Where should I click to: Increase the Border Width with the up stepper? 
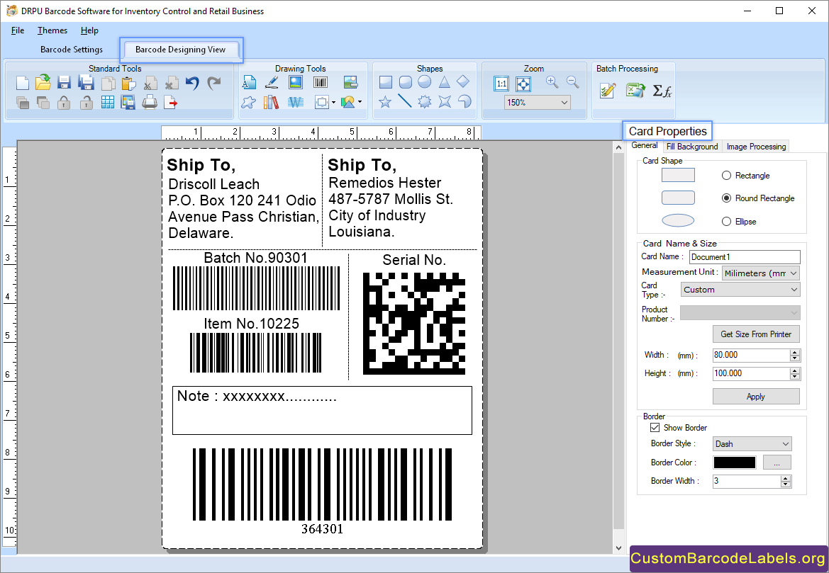(786, 478)
